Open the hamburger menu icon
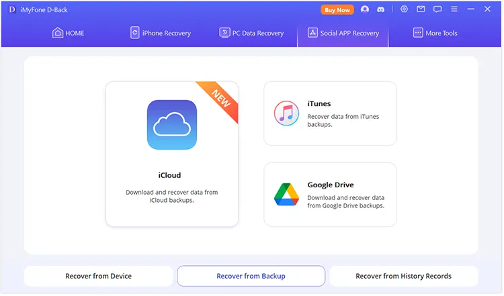Viewport: 504px width, 296px height. tap(454, 9)
